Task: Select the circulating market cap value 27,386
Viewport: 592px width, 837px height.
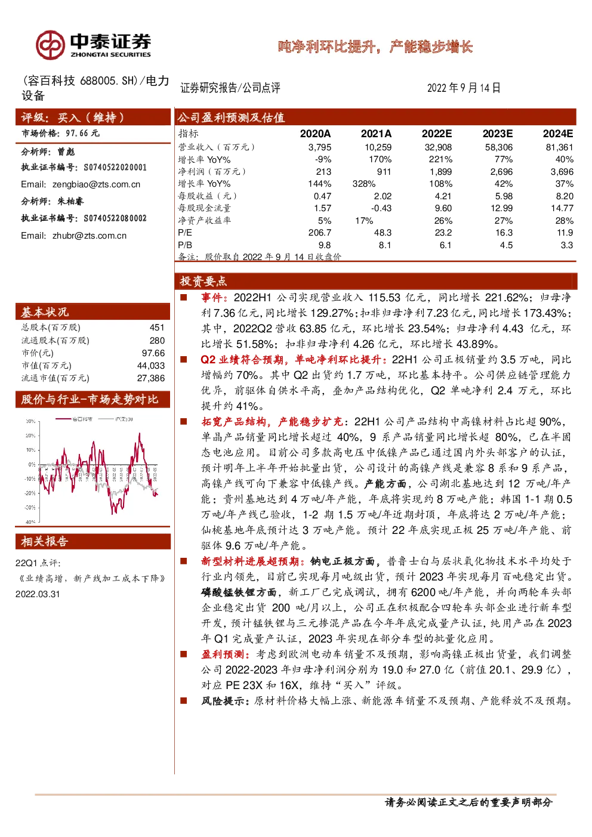Action: [x=151, y=378]
